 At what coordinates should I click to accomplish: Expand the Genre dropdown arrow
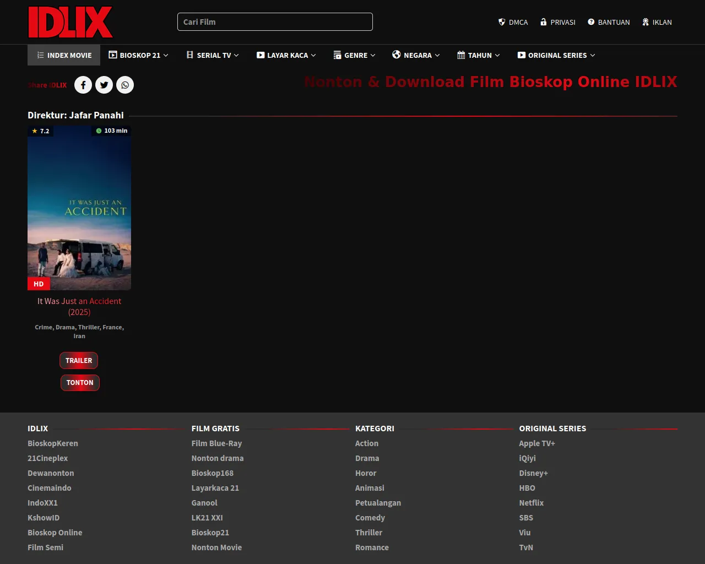tap(373, 55)
